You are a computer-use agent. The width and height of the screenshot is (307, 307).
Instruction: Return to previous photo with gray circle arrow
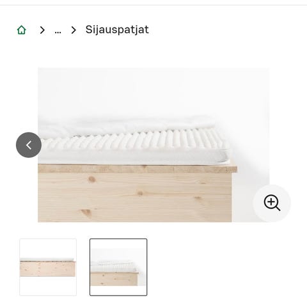click(x=29, y=145)
